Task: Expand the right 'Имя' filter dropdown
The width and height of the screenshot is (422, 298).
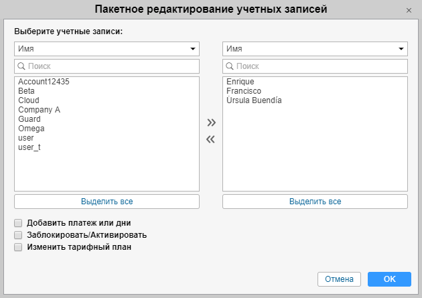Action: (x=315, y=49)
